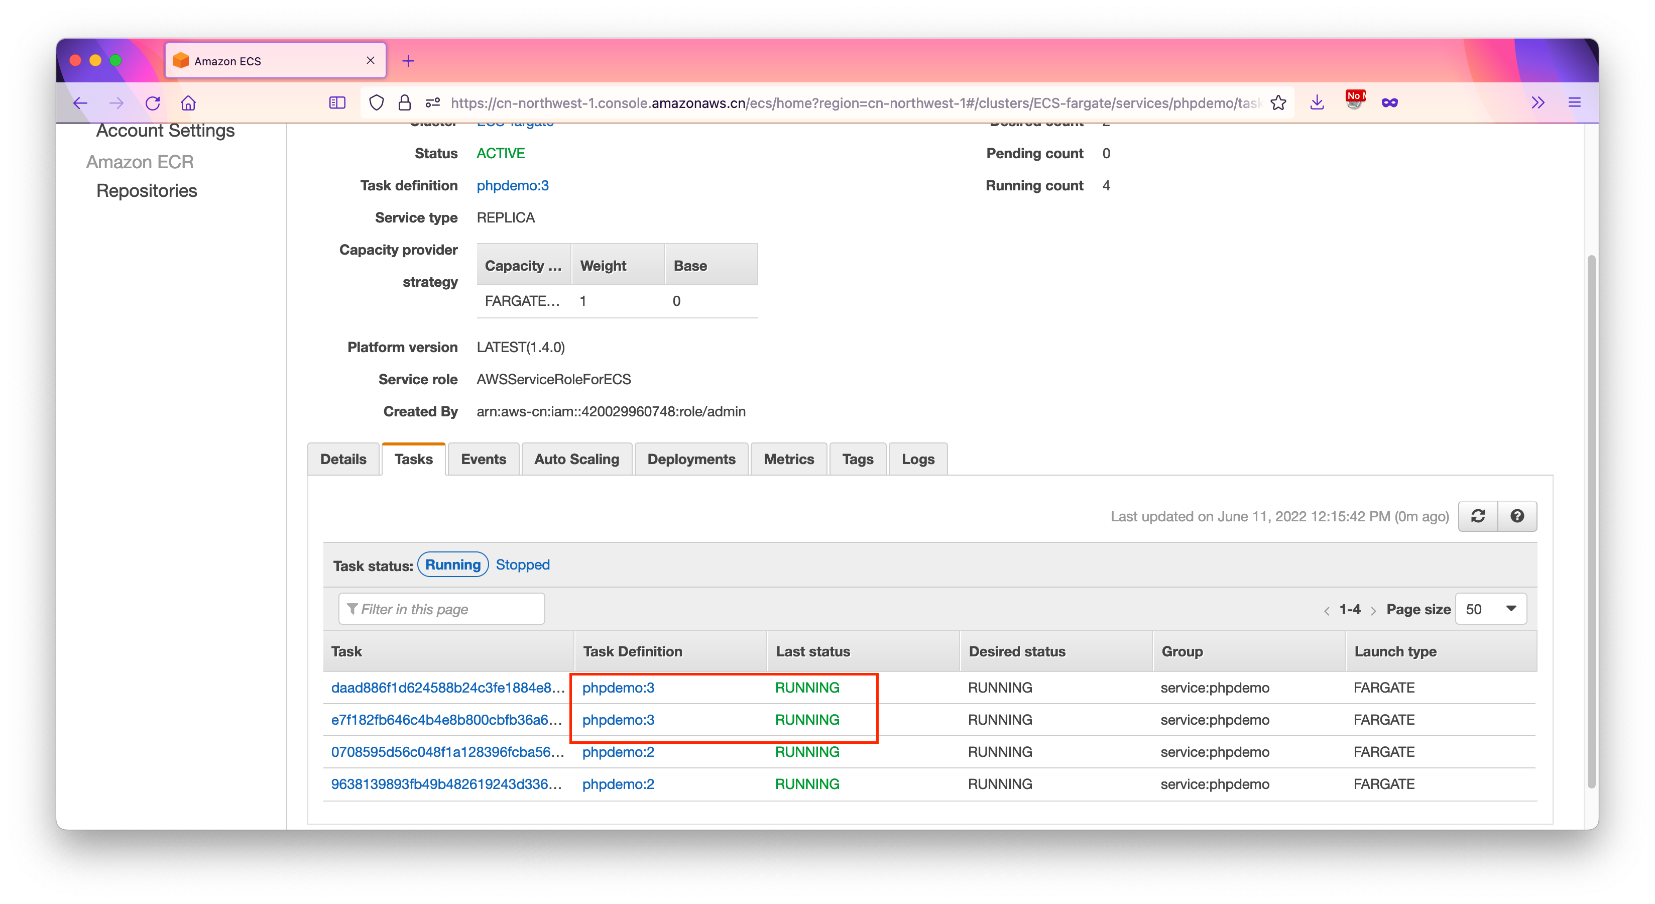This screenshot has height=904, width=1655.
Task: Click the 1-4 pagination range text
Action: click(x=1350, y=610)
